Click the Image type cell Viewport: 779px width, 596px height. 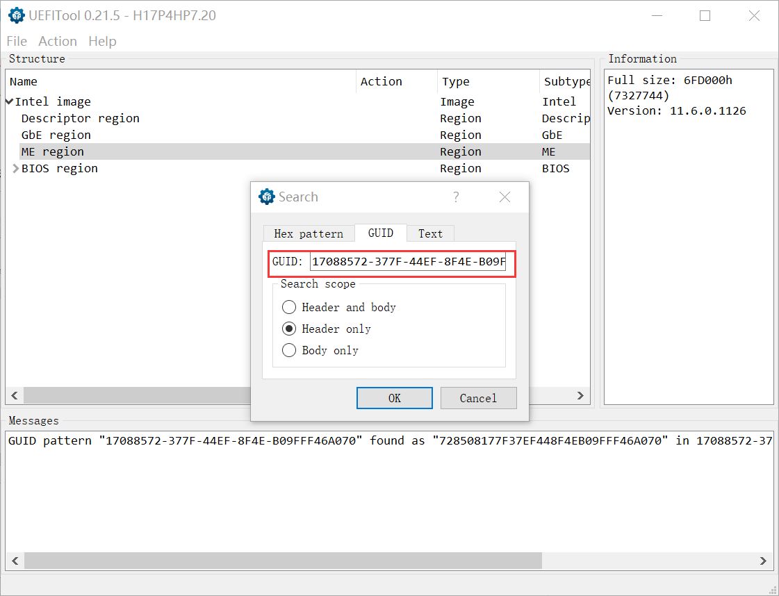[457, 102]
